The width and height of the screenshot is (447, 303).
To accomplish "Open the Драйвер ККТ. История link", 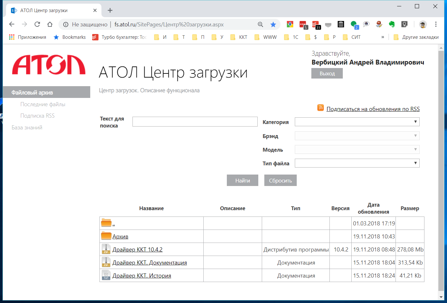I will click(x=142, y=276).
